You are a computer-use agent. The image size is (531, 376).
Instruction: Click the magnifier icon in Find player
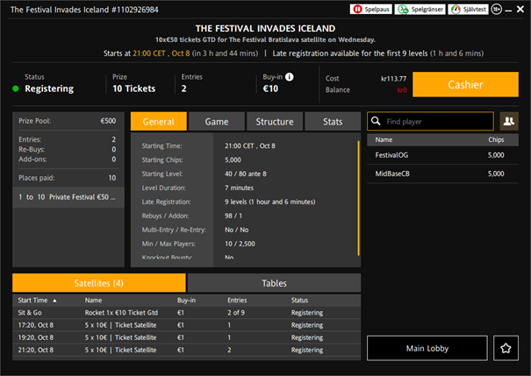pos(376,122)
